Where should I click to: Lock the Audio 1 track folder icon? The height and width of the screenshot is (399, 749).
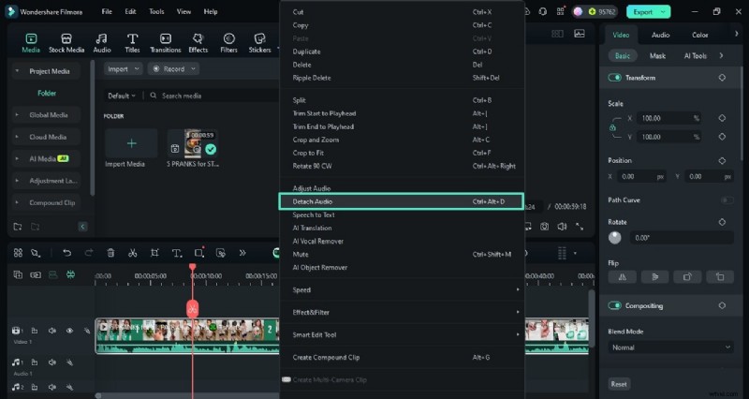click(x=35, y=362)
